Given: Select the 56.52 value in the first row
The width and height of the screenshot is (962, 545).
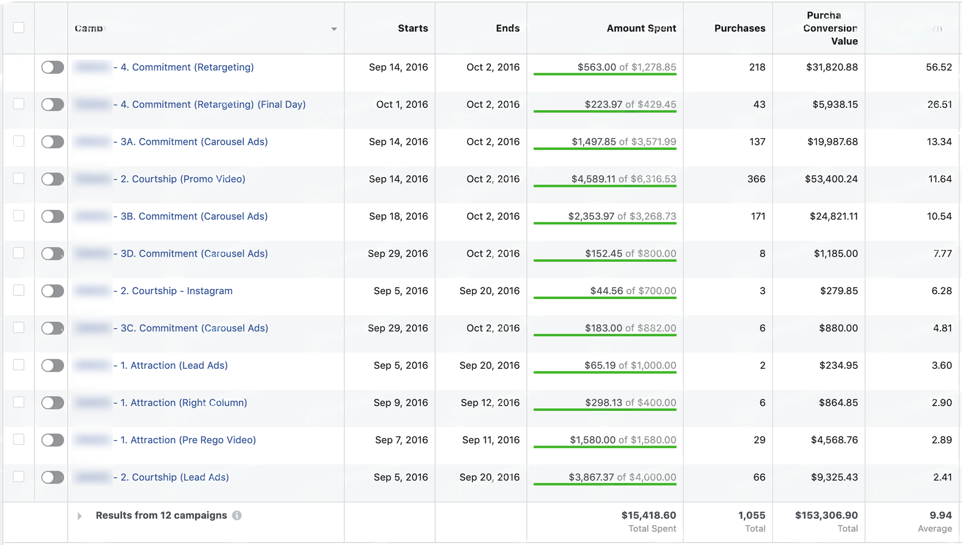Looking at the screenshot, I should [x=939, y=67].
